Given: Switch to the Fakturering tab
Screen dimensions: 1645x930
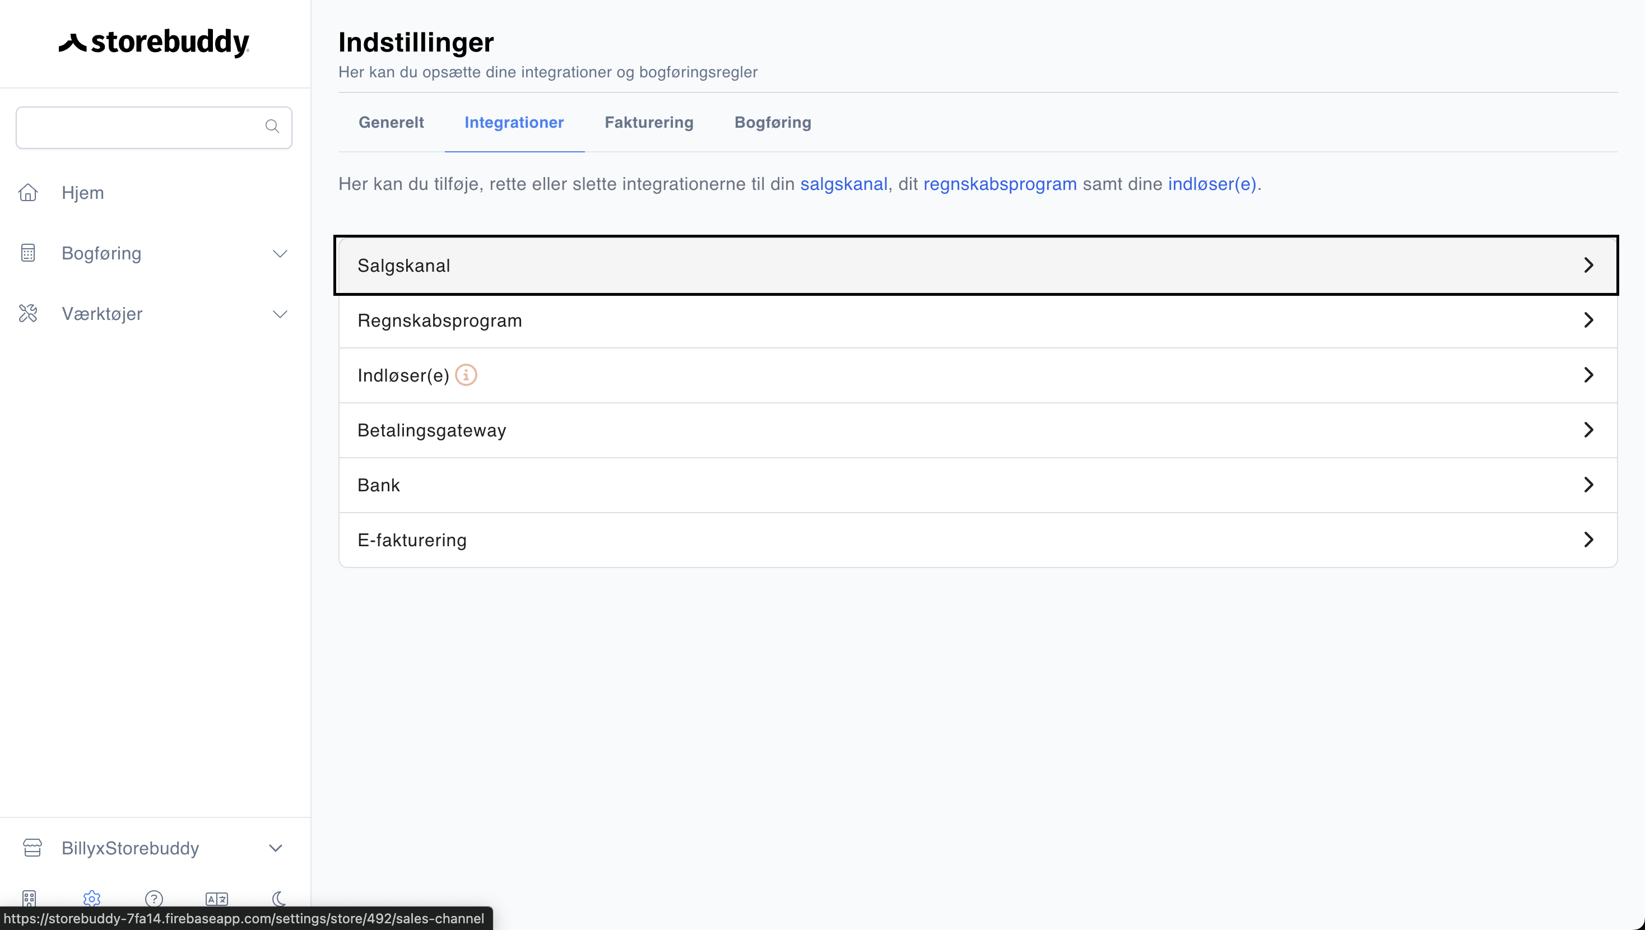Looking at the screenshot, I should [649, 123].
